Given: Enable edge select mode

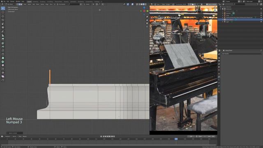Looking at the screenshot, I should tap(19, 4).
